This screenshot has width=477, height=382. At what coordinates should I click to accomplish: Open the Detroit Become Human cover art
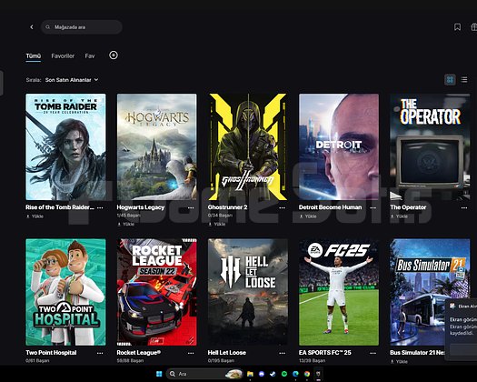[339, 146]
